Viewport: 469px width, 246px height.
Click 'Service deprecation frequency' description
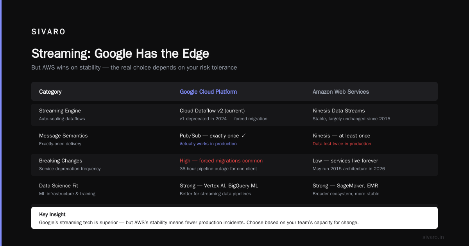coord(70,169)
